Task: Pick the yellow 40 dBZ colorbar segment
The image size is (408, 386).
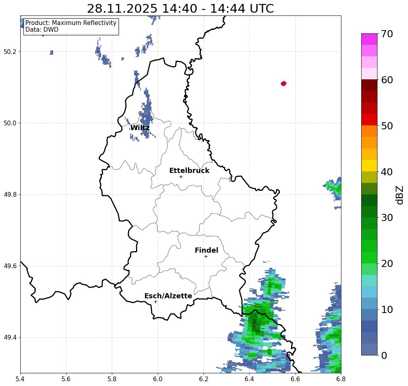Action: 369,165
